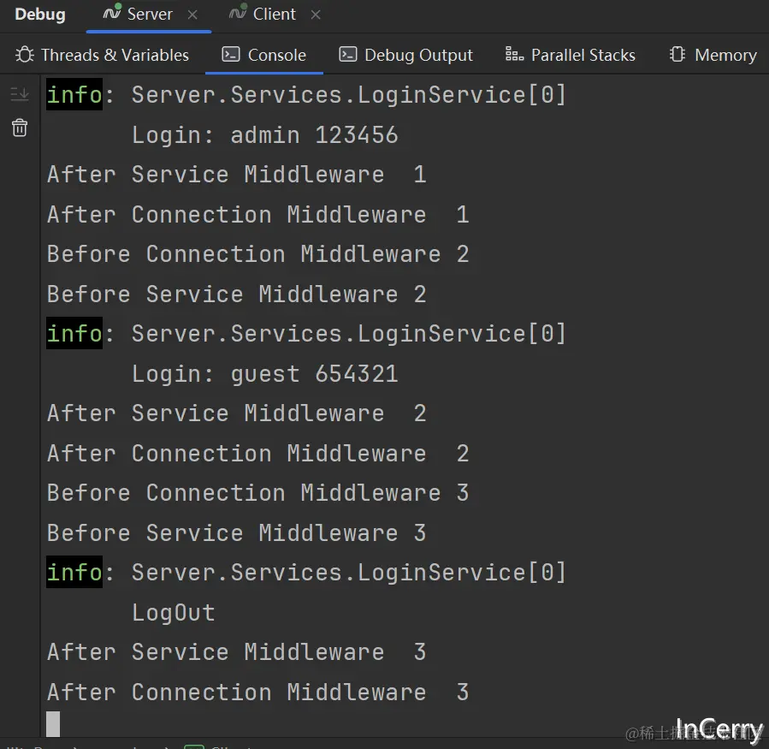Screen dimensions: 769x749
Task: Click 'Before Service Middleware 2' line
Action: coord(237,294)
